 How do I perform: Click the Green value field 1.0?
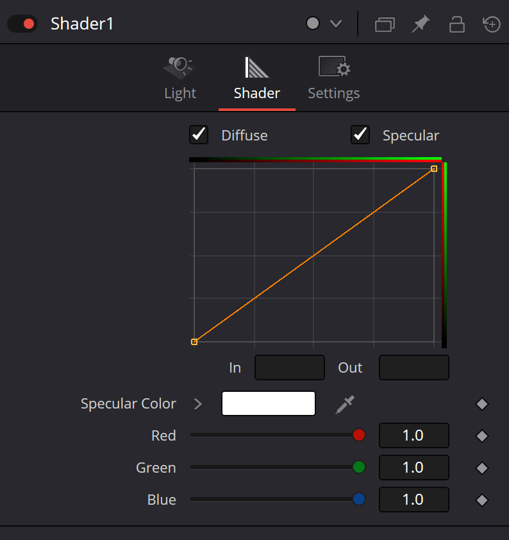(414, 468)
